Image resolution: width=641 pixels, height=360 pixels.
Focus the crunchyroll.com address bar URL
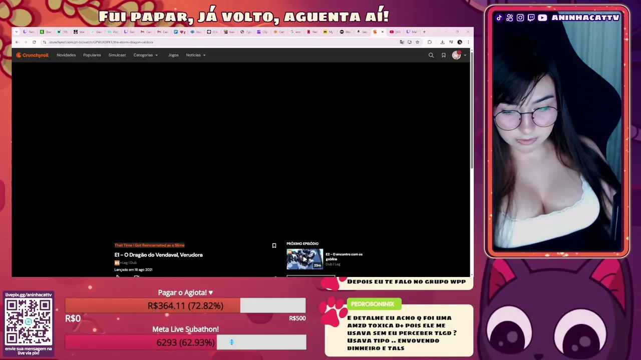[101, 42]
